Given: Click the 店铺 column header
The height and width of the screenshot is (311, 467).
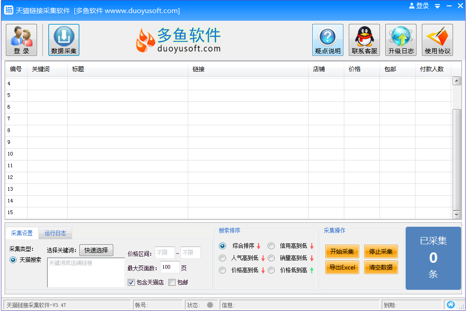Looking at the screenshot, I should (326, 69).
